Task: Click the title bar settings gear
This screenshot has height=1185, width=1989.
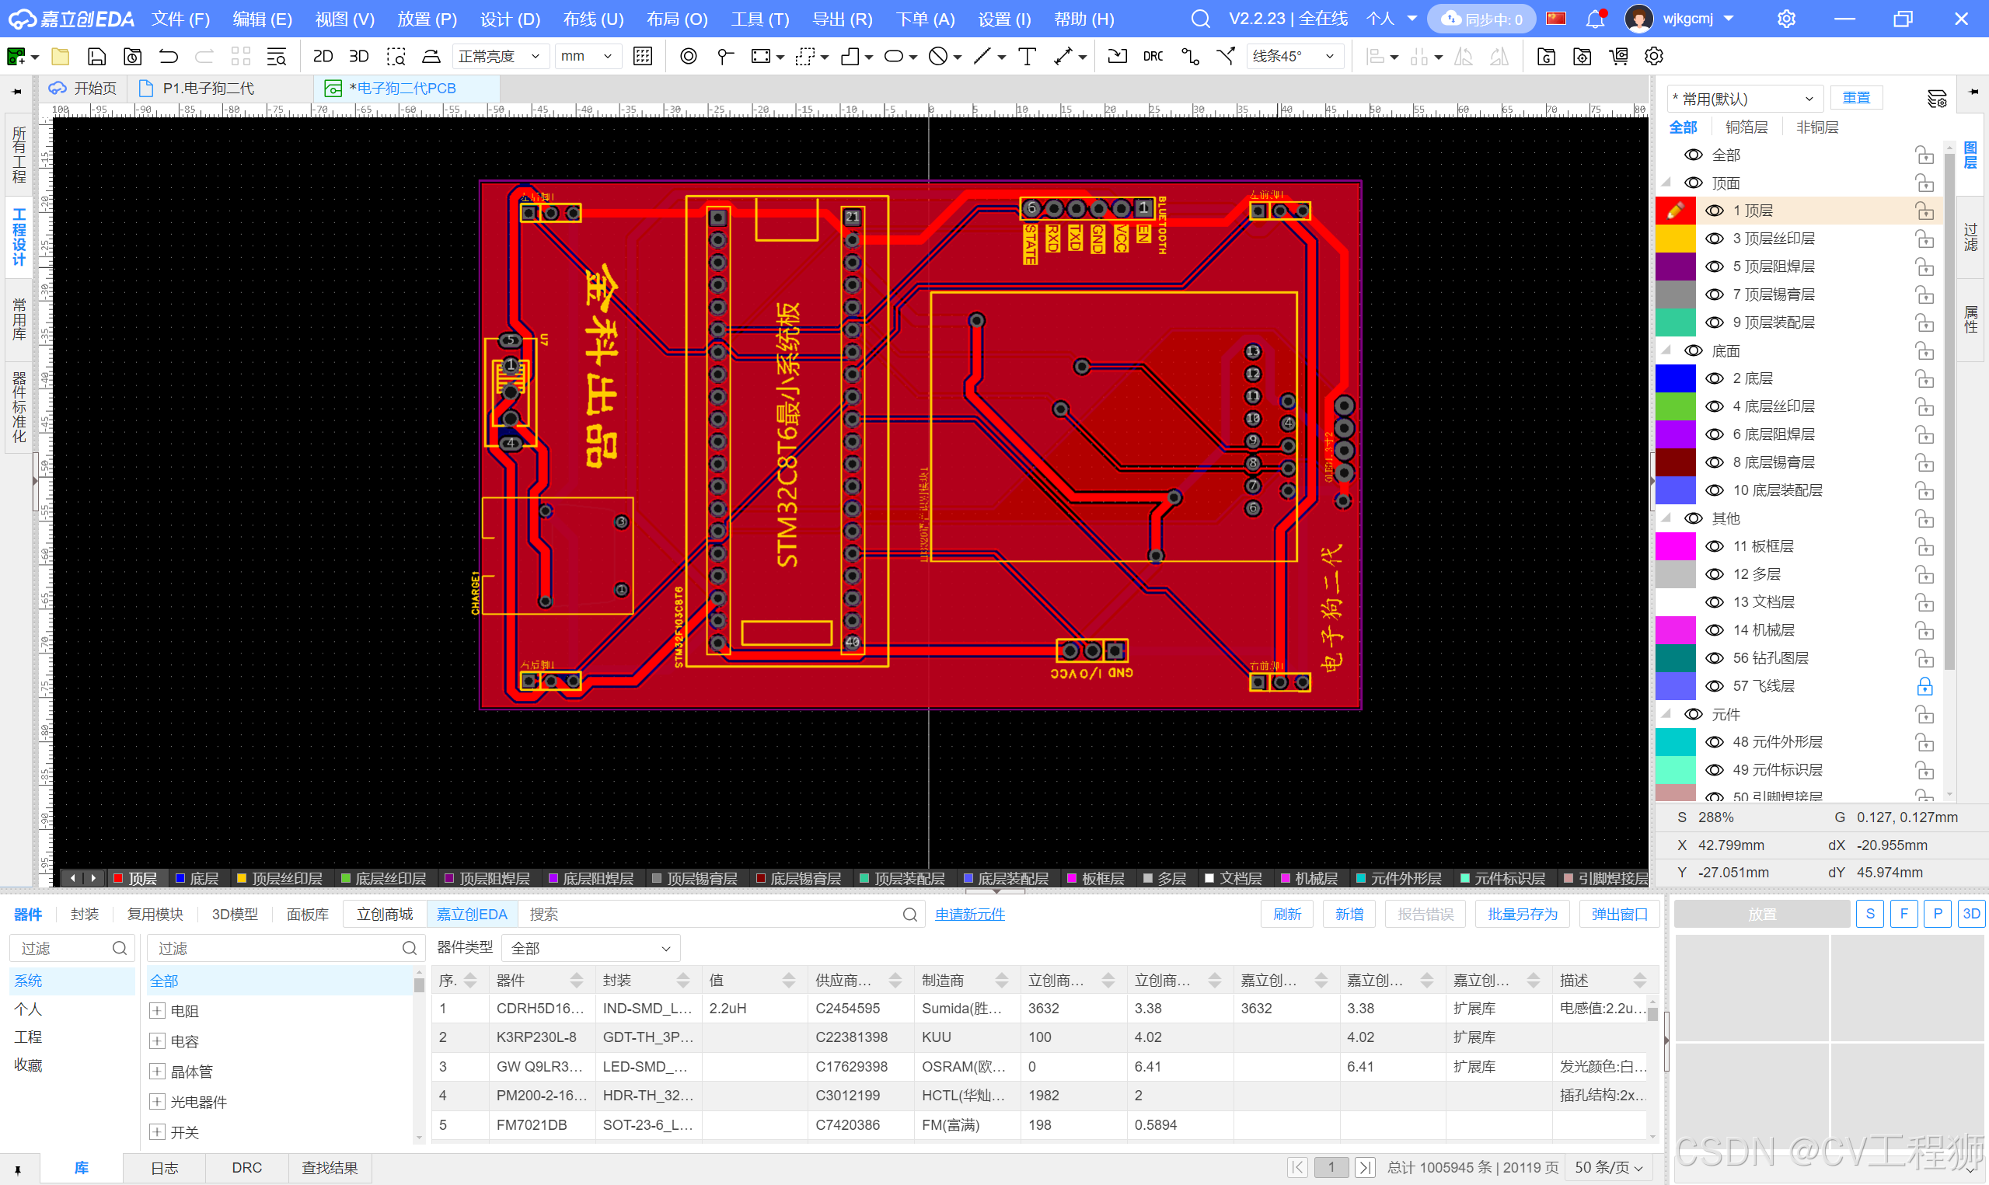Action: click(x=1786, y=19)
